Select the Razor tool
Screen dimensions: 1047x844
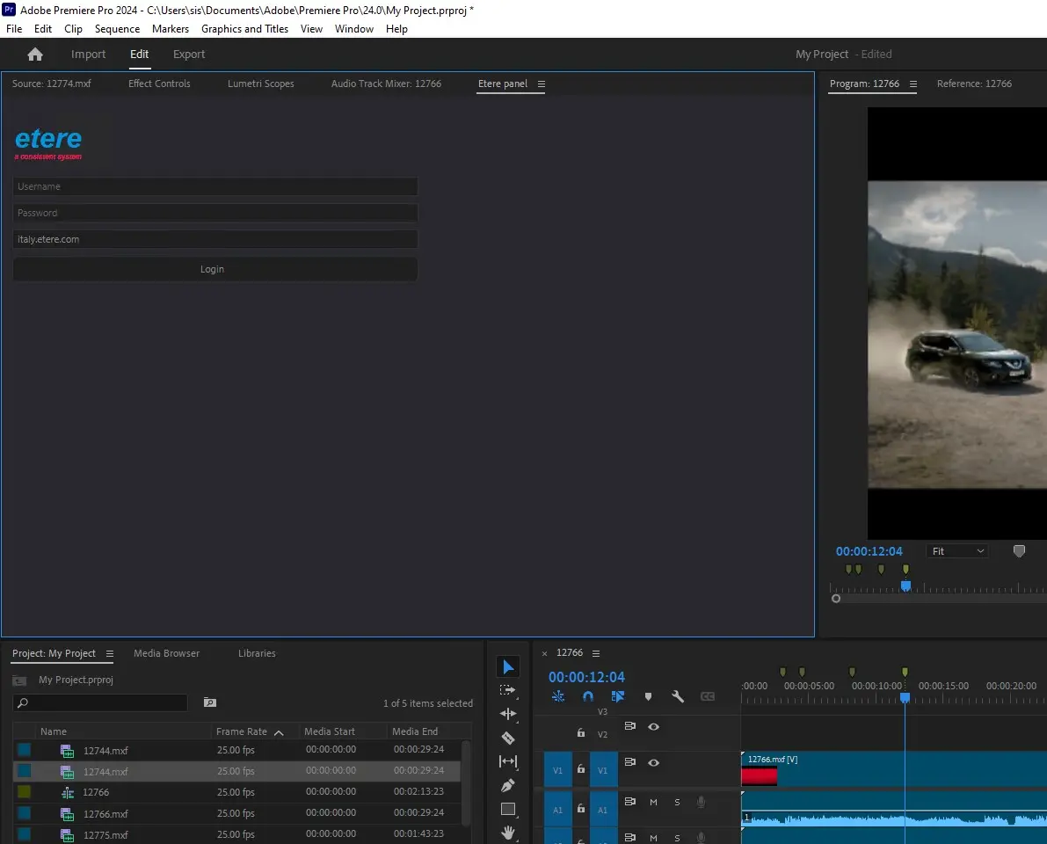[508, 738]
